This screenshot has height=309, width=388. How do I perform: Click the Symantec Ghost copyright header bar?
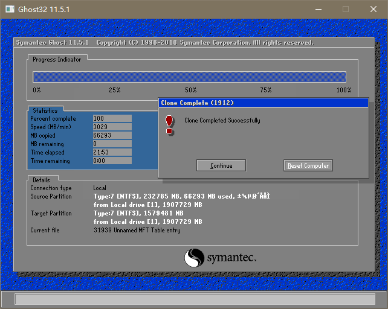[x=164, y=43]
